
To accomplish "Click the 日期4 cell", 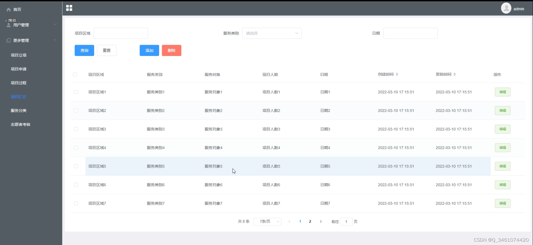I will [x=325, y=148].
